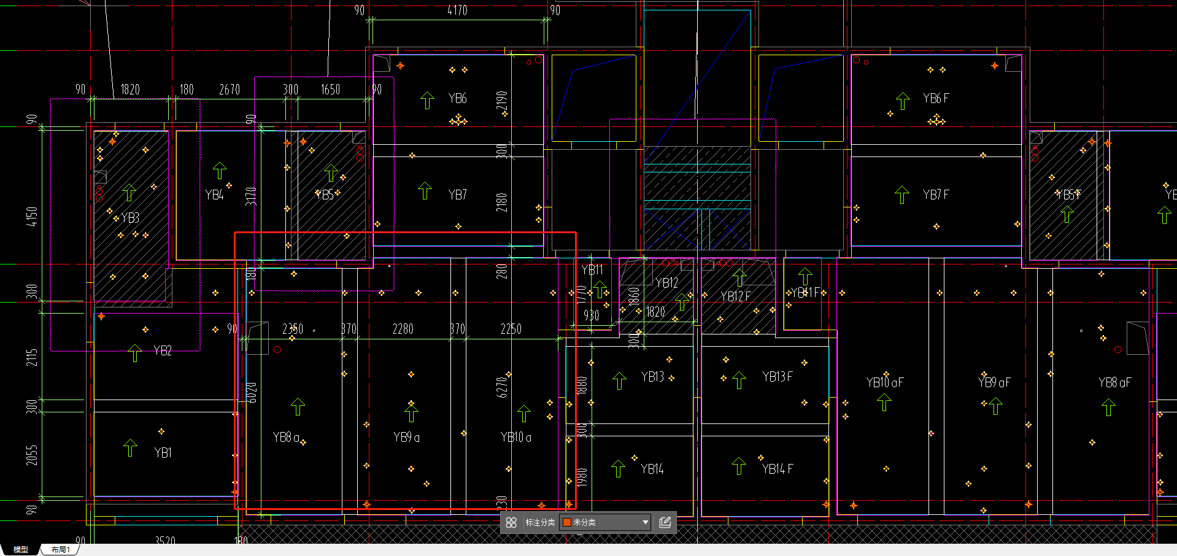Select the YB12 F slab label

point(736,296)
